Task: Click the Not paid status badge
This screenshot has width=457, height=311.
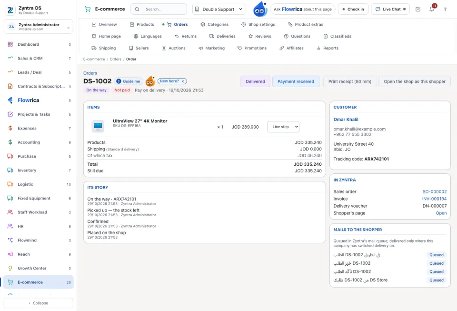Action: click(x=122, y=90)
